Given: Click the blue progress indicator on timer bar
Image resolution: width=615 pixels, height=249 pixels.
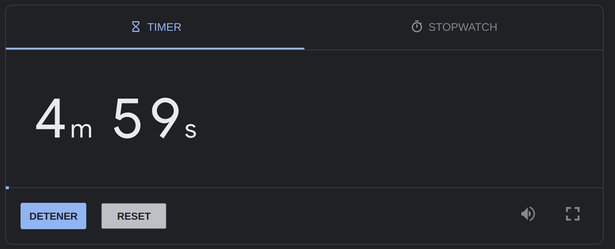Looking at the screenshot, I should [x=7, y=188].
